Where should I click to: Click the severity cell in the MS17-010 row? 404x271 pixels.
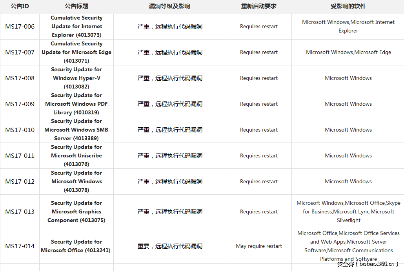170,130
